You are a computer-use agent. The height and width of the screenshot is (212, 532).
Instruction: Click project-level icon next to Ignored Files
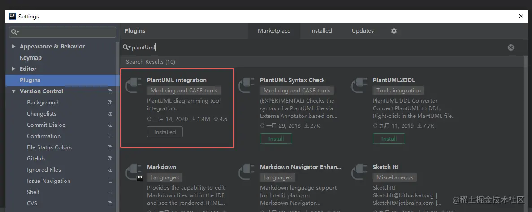(x=110, y=169)
